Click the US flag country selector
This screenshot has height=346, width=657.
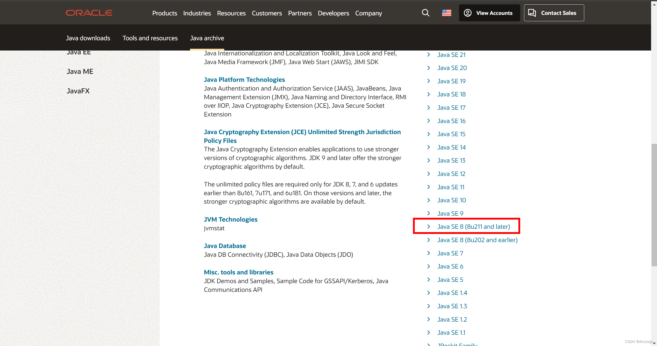446,13
